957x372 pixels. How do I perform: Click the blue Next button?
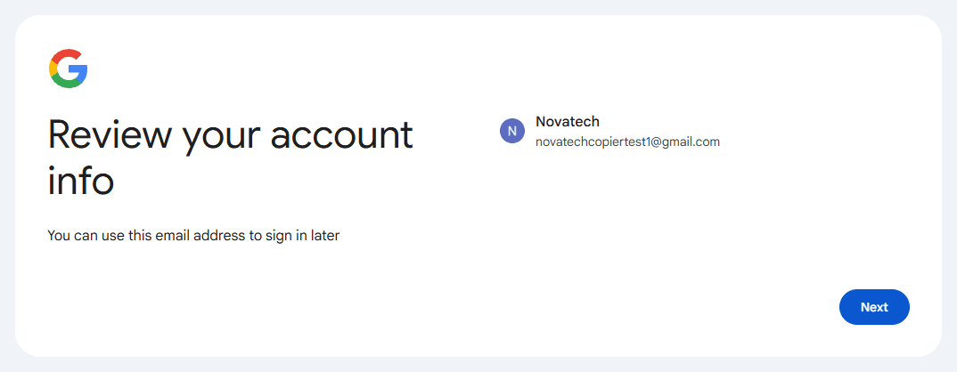[874, 307]
